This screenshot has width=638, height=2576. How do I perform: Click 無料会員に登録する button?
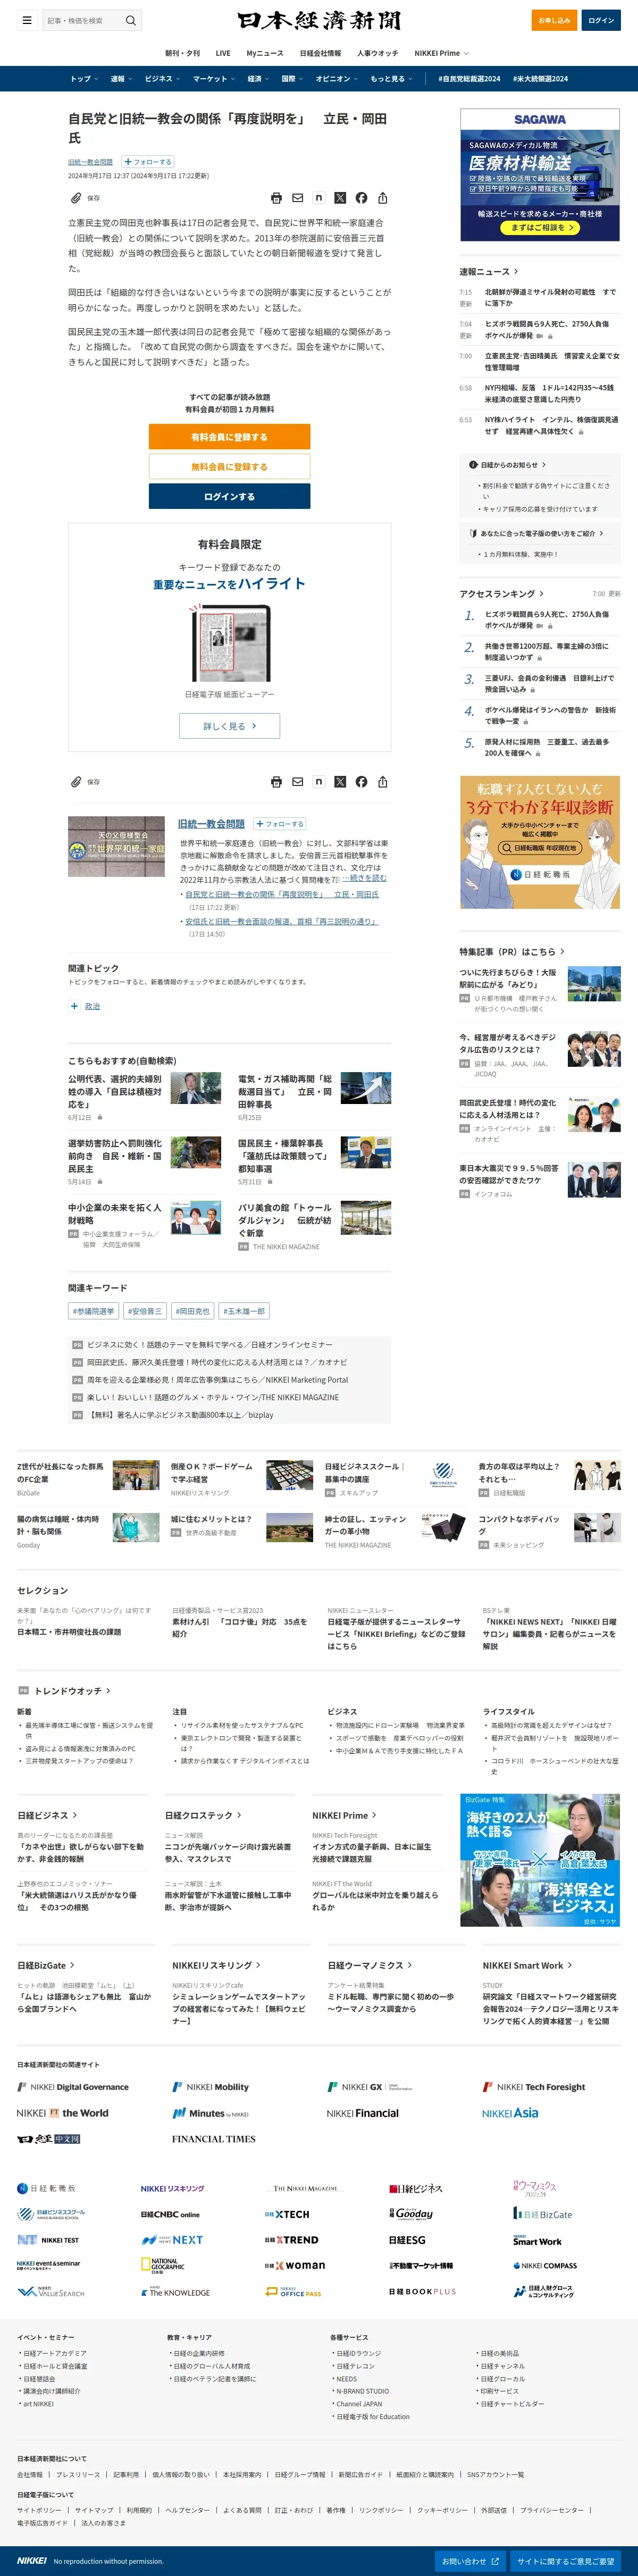[x=229, y=467]
